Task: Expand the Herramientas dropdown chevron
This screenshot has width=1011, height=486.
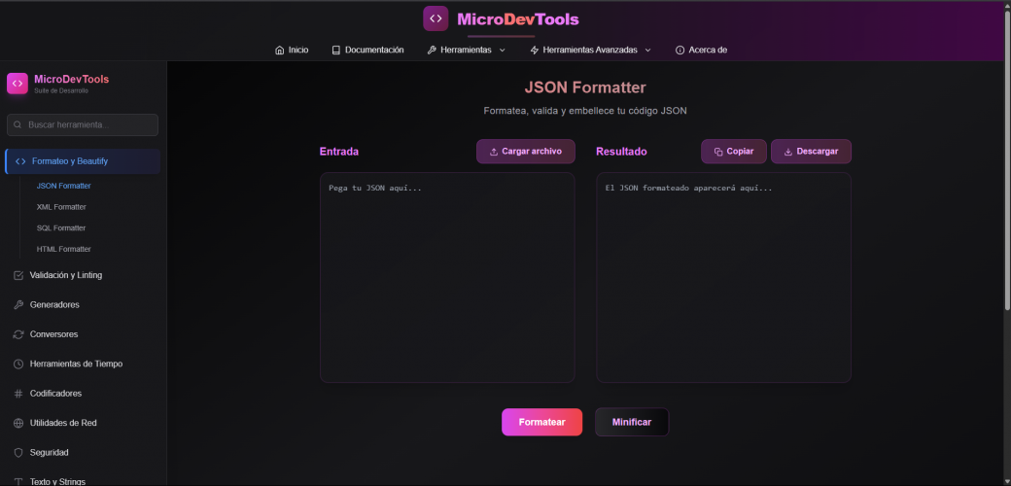Action: 503,51
